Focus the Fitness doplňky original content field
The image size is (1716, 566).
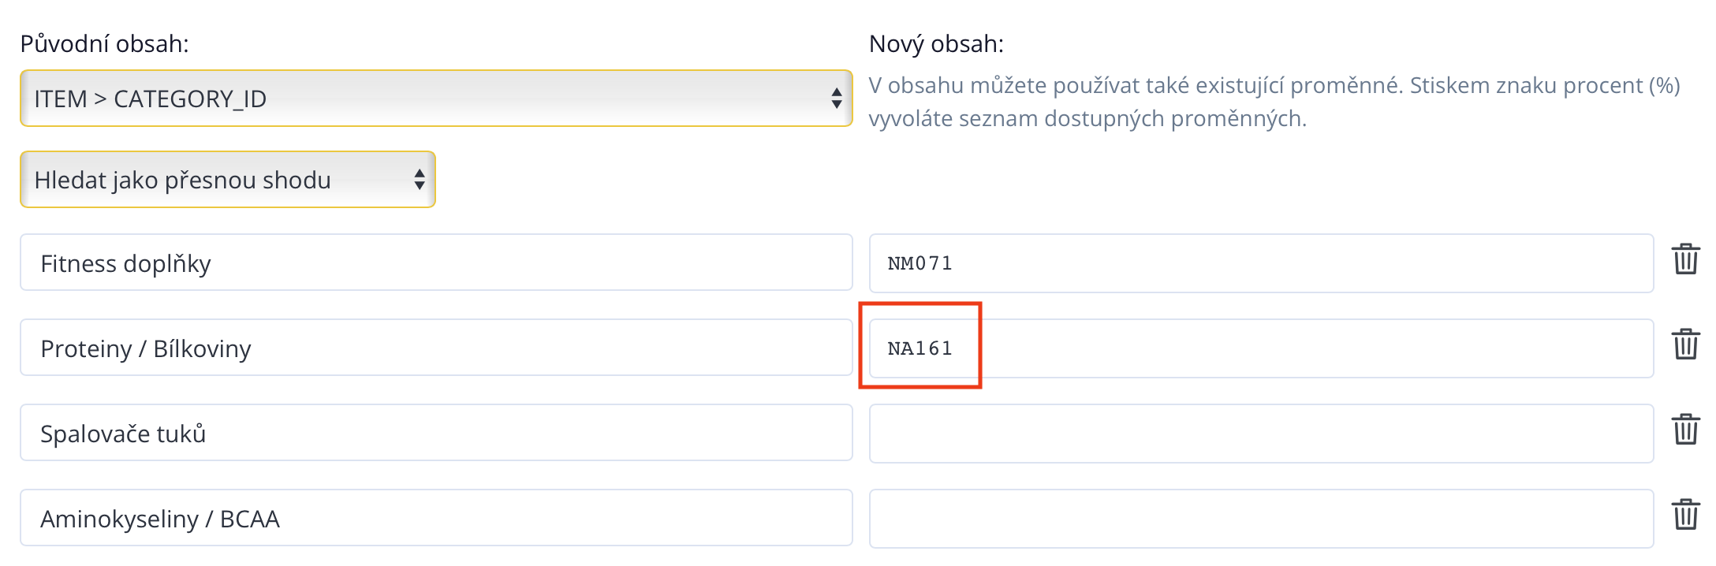pyautogui.click(x=435, y=263)
